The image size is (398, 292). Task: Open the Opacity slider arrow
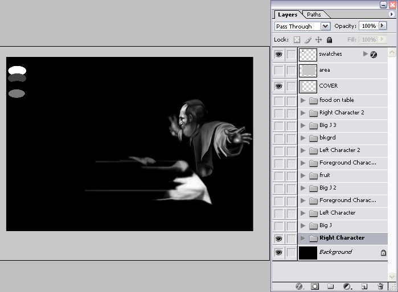pos(382,26)
